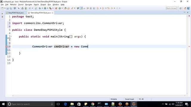This screenshot has width=191, height=107.
Task: Click the New Java Class icon
Action: [60, 8]
